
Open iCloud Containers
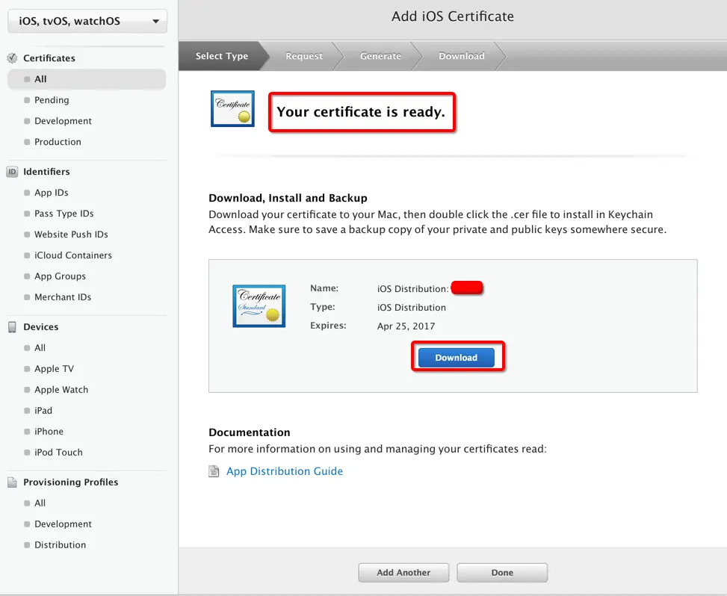(72, 255)
